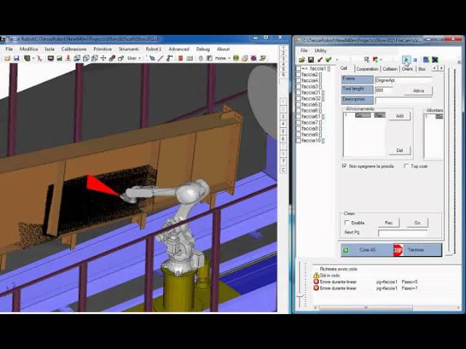Toggle 'Non spegnere la pistola' checkbox

point(344,166)
